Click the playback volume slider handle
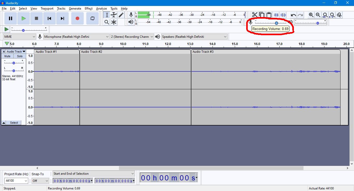This screenshot has height=191, width=354. click(x=318, y=23)
